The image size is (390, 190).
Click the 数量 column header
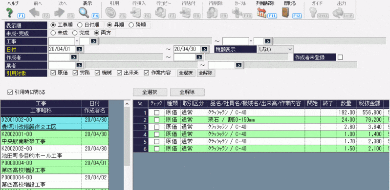pyautogui.click(x=346, y=104)
